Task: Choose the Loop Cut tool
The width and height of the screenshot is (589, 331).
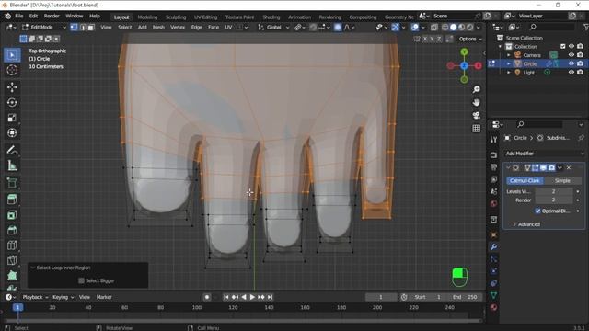Action: click(12, 245)
